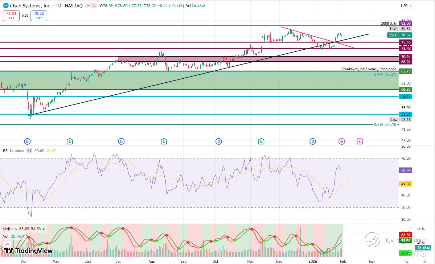
Task: Click the 0.618 (50.70) Fibonacci label
Action: (x=385, y=125)
